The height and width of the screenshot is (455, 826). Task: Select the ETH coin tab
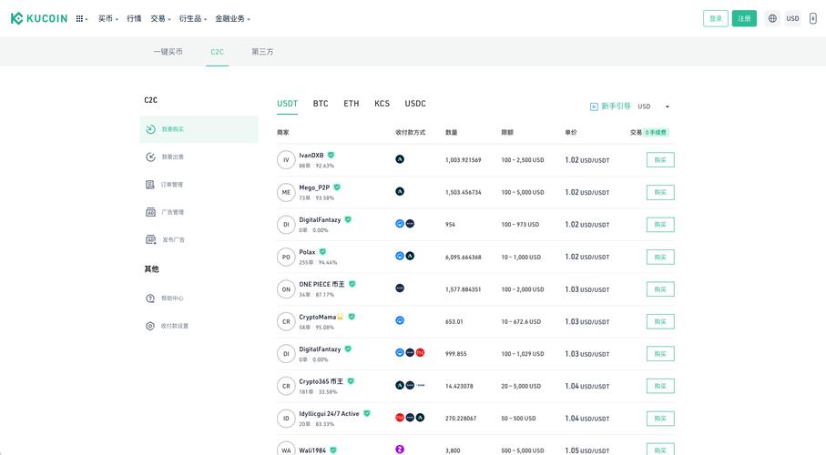tap(352, 104)
